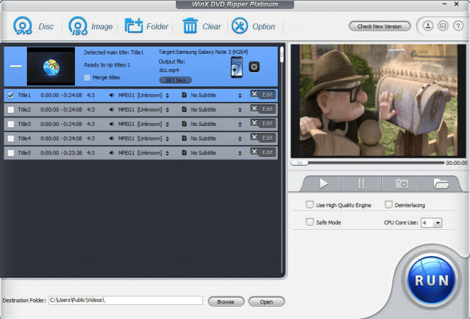Click the subtitle icon in Title3 row
Image resolution: width=470 pixels, height=319 pixels.
pos(184,124)
